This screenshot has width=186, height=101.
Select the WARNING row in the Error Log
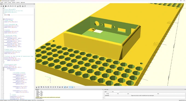tap(145, 96)
